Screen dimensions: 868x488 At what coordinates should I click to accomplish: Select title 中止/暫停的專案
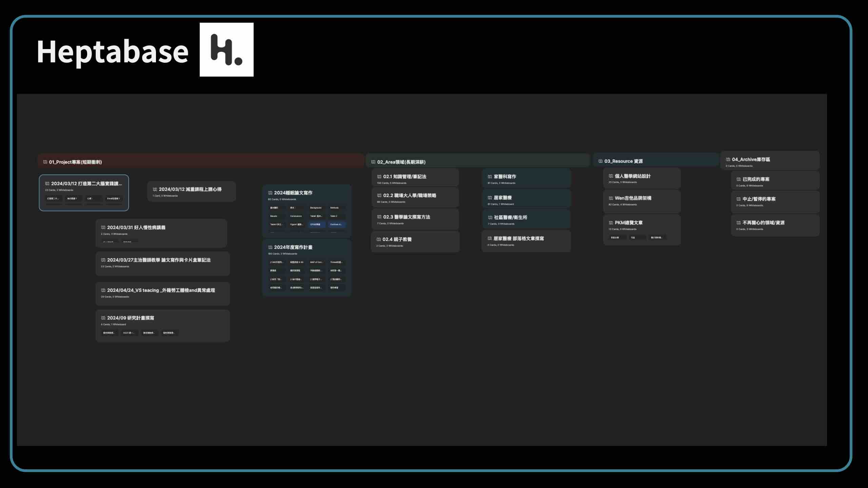click(759, 199)
